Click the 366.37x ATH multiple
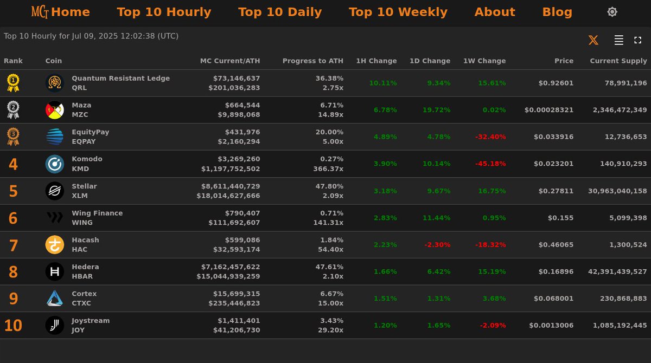This screenshot has width=651, height=363. pos(328,168)
